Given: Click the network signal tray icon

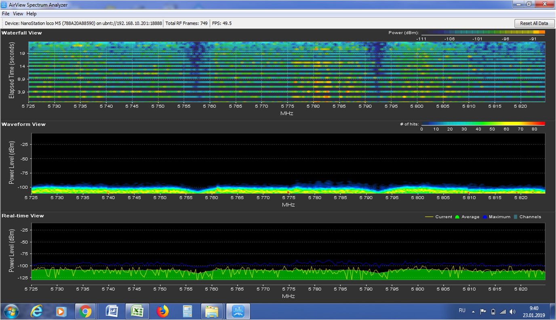Looking at the screenshot, I should (503, 312).
